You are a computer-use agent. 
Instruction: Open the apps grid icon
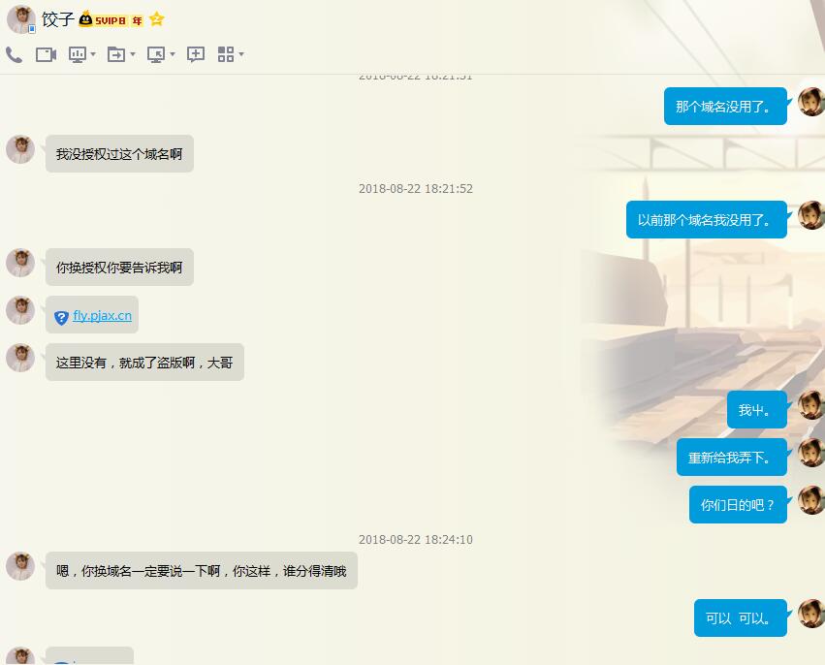[x=226, y=55]
